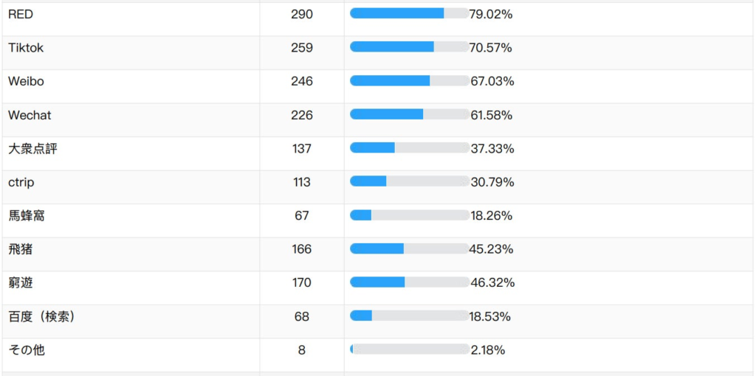Click the 61.58% percentage for Wechat
This screenshot has width=756, height=376.
click(492, 115)
